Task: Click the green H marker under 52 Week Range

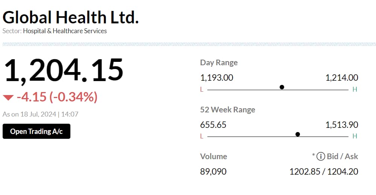Action: tap(354, 137)
